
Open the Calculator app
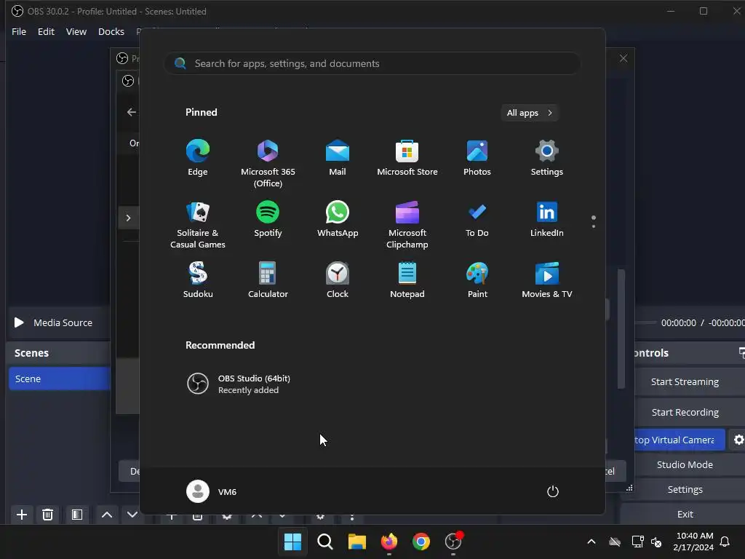pyautogui.click(x=268, y=280)
